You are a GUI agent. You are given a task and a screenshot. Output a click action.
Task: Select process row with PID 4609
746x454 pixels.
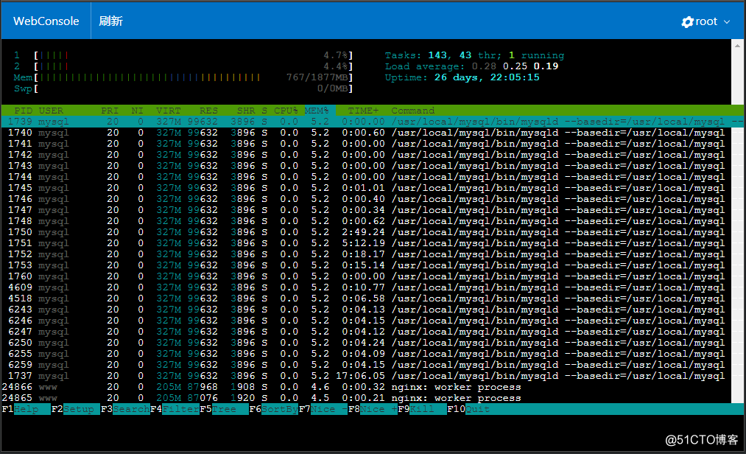tap(366, 287)
